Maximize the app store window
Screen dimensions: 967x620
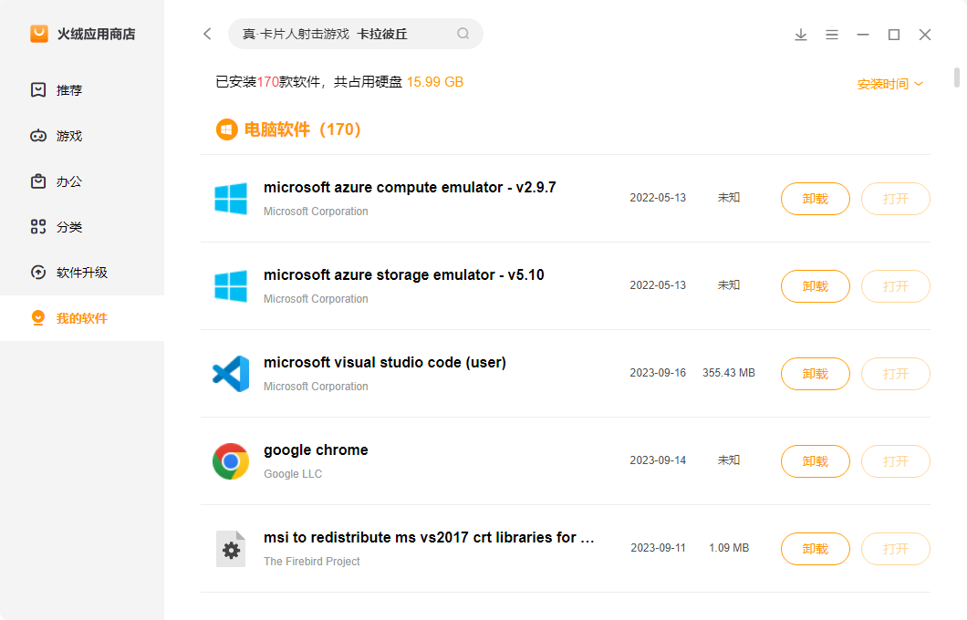(894, 35)
